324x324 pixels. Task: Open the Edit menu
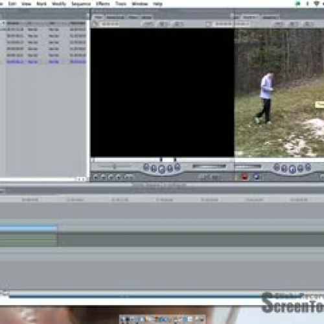pos(12,4)
